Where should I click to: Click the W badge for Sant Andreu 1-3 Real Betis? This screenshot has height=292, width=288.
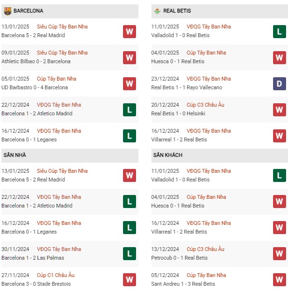click(x=279, y=279)
